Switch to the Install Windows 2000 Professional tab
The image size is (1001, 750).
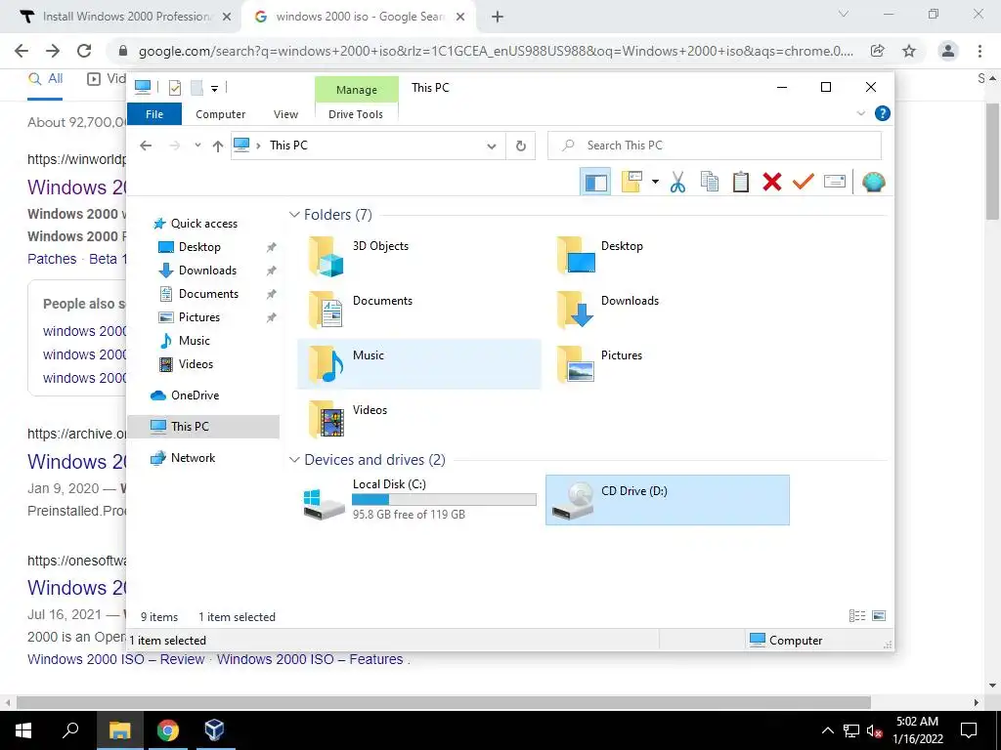(126, 17)
